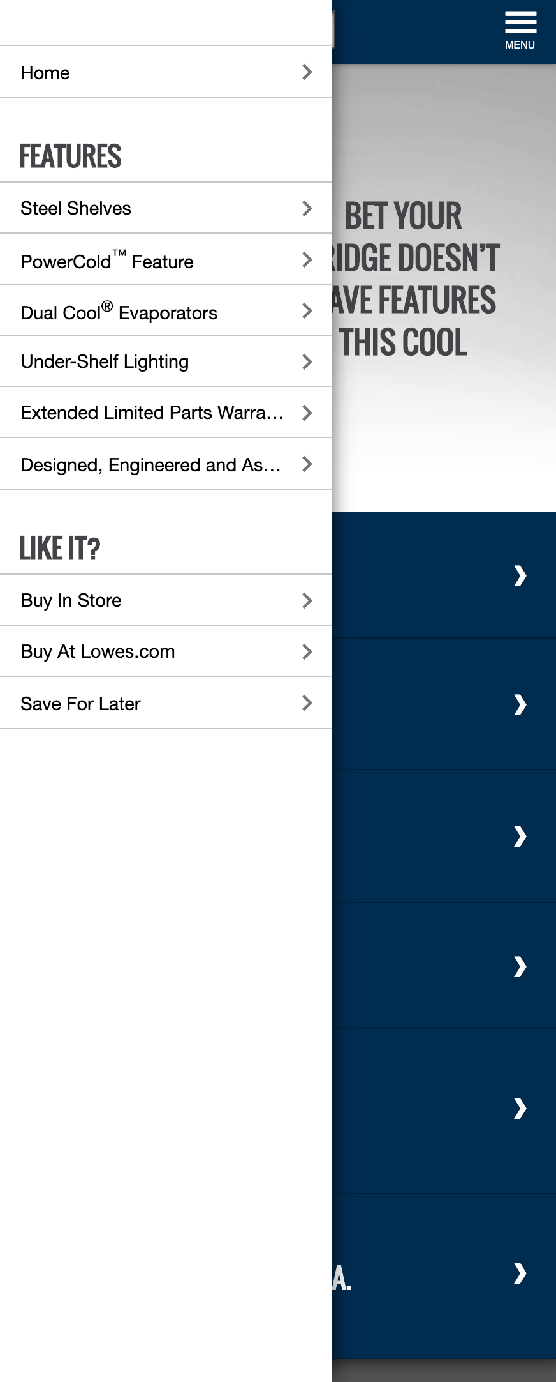Click last white arrow in blue panel
The width and height of the screenshot is (556, 1382).
coord(520,1273)
